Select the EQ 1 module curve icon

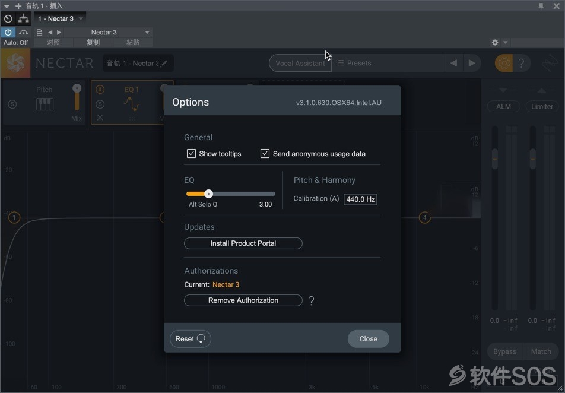[x=132, y=104]
